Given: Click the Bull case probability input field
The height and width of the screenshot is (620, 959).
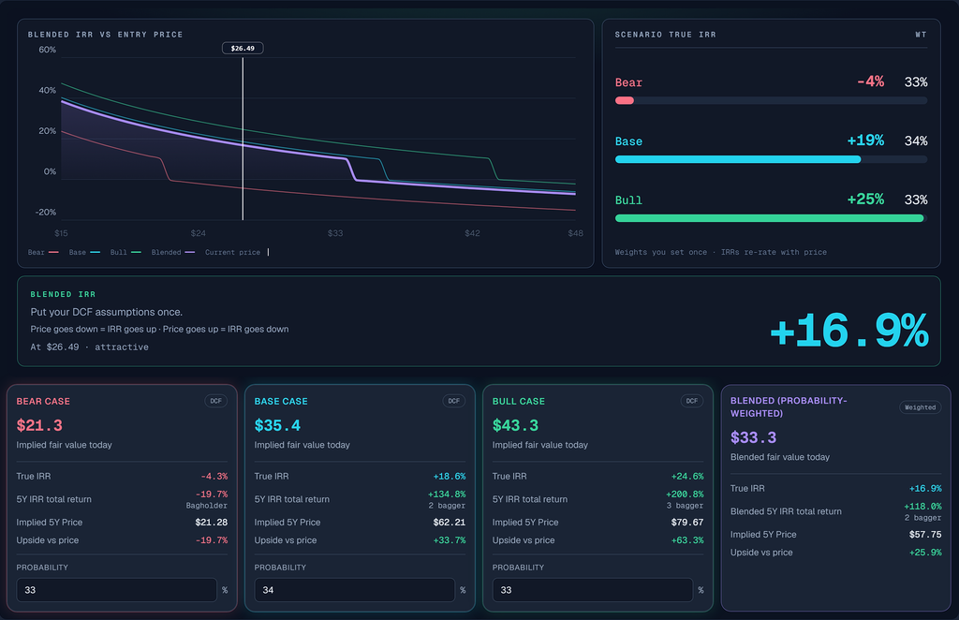Looking at the screenshot, I should (x=592, y=590).
